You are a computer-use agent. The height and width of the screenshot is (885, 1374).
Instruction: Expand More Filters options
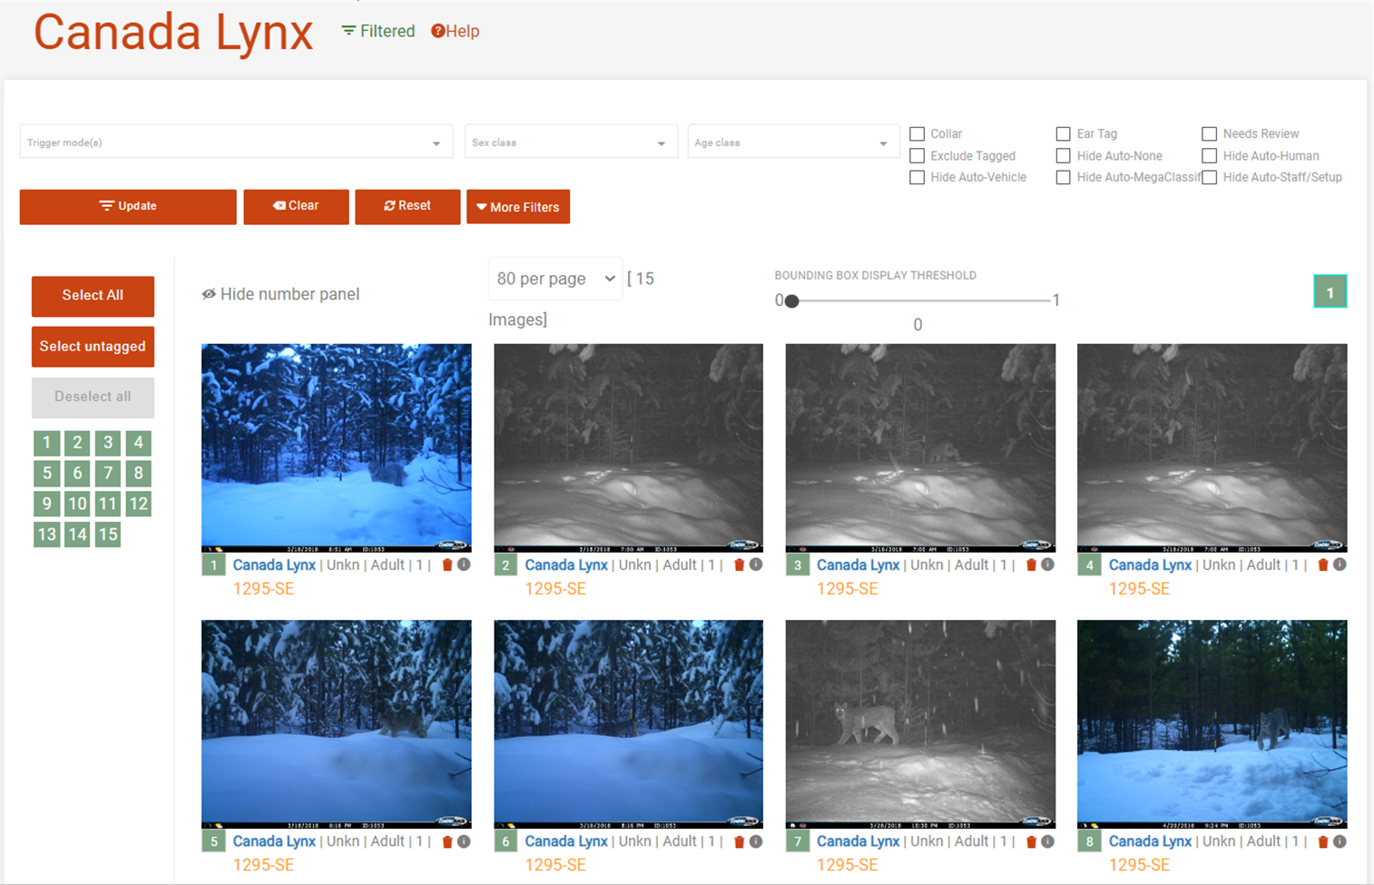[x=518, y=207]
